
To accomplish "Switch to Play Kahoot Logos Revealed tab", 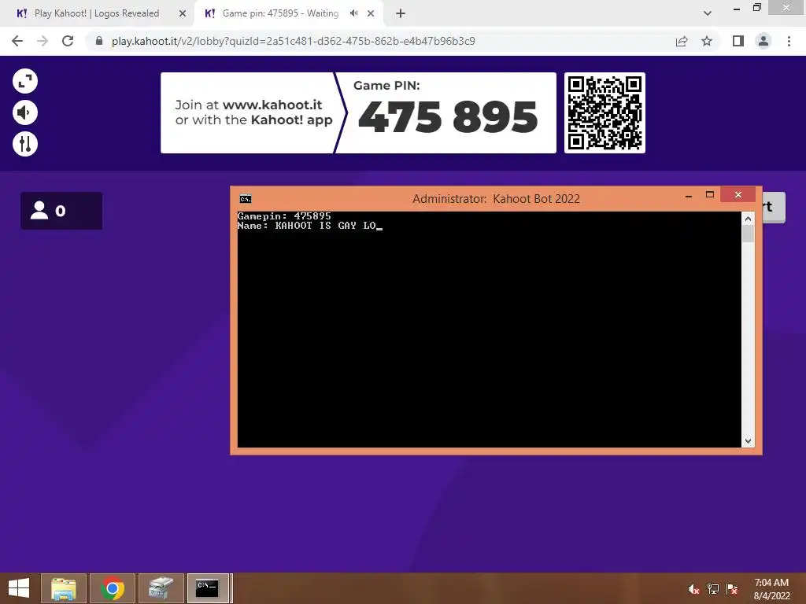I will [x=97, y=13].
